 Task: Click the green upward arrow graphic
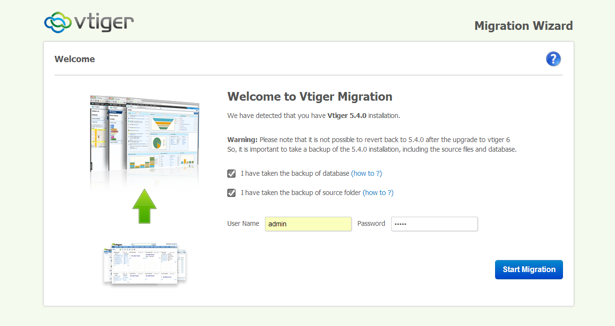click(144, 206)
